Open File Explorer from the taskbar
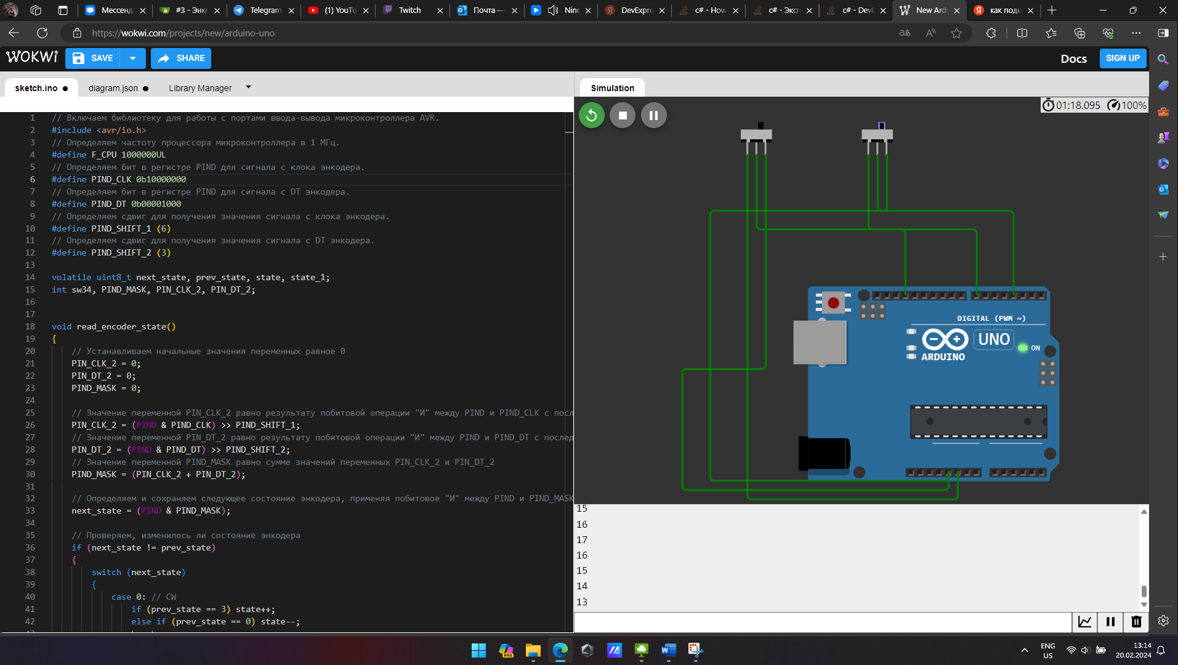The width and height of the screenshot is (1178, 665). pos(533,650)
